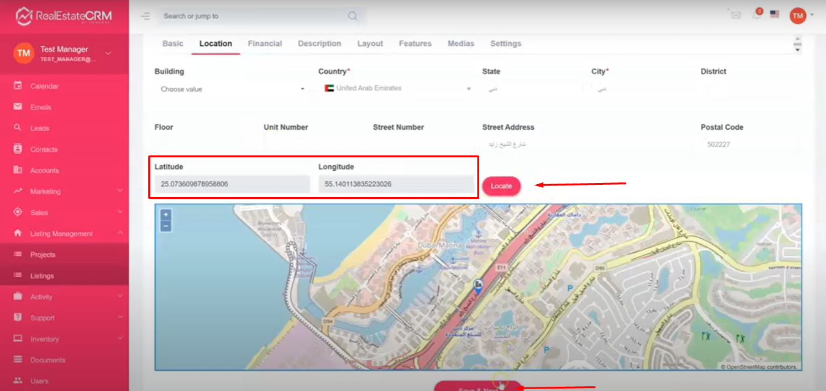Collapse sidebar with the hamburger menu icon
The width and height of the screenshot is (826, 391).
145,16
